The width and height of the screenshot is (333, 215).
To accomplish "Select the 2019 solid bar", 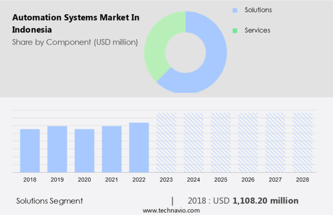I will [x=57, y=149].
